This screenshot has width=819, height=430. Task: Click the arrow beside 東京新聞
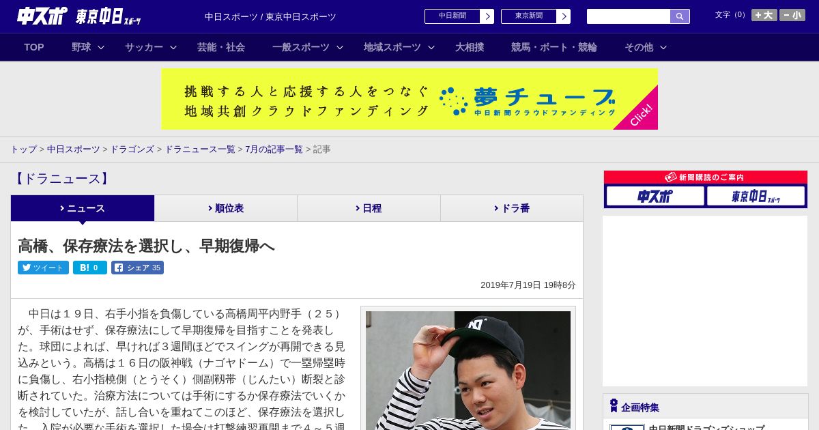click(564, 16)
